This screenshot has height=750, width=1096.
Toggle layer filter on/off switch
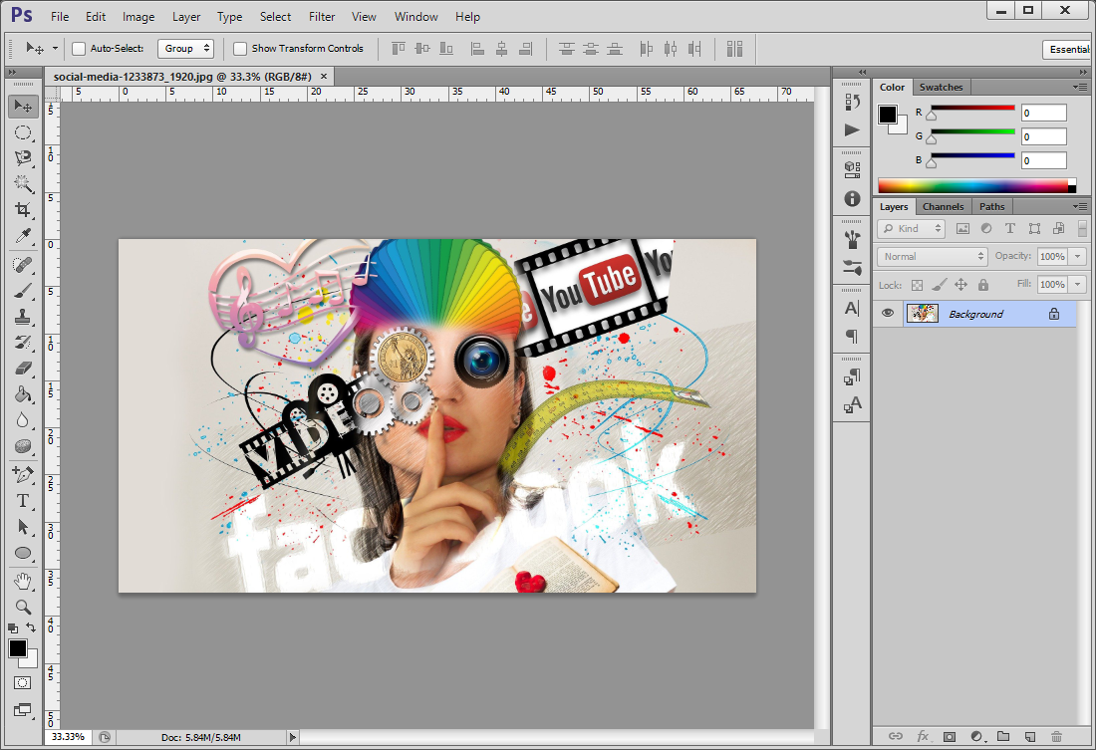pos(1083,228)
